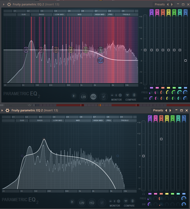Go to the previous preset in the lower EQ window
This screenshot has height=209, width=190.
pyautogui.click(x=166, y=110)
